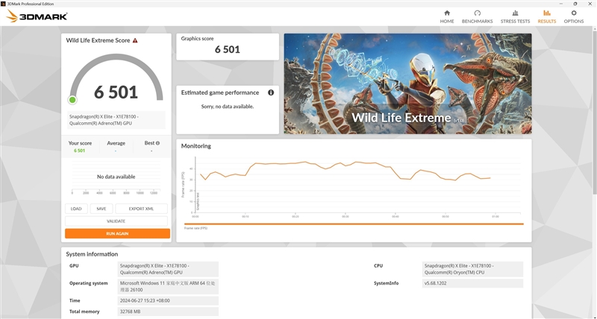Click the Sorry, no data available message
Screen dimensions: 597x319
(228, 107)
